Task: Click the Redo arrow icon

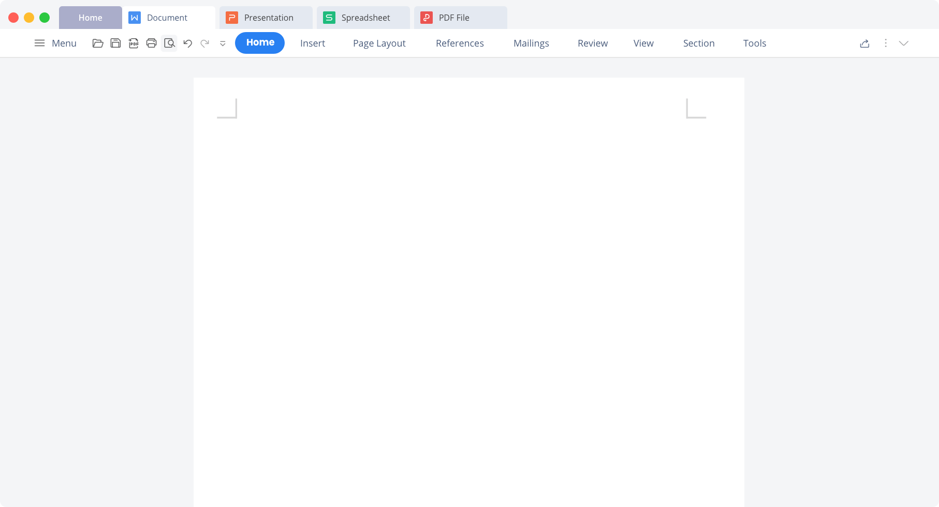Action: tap(205, 43)
